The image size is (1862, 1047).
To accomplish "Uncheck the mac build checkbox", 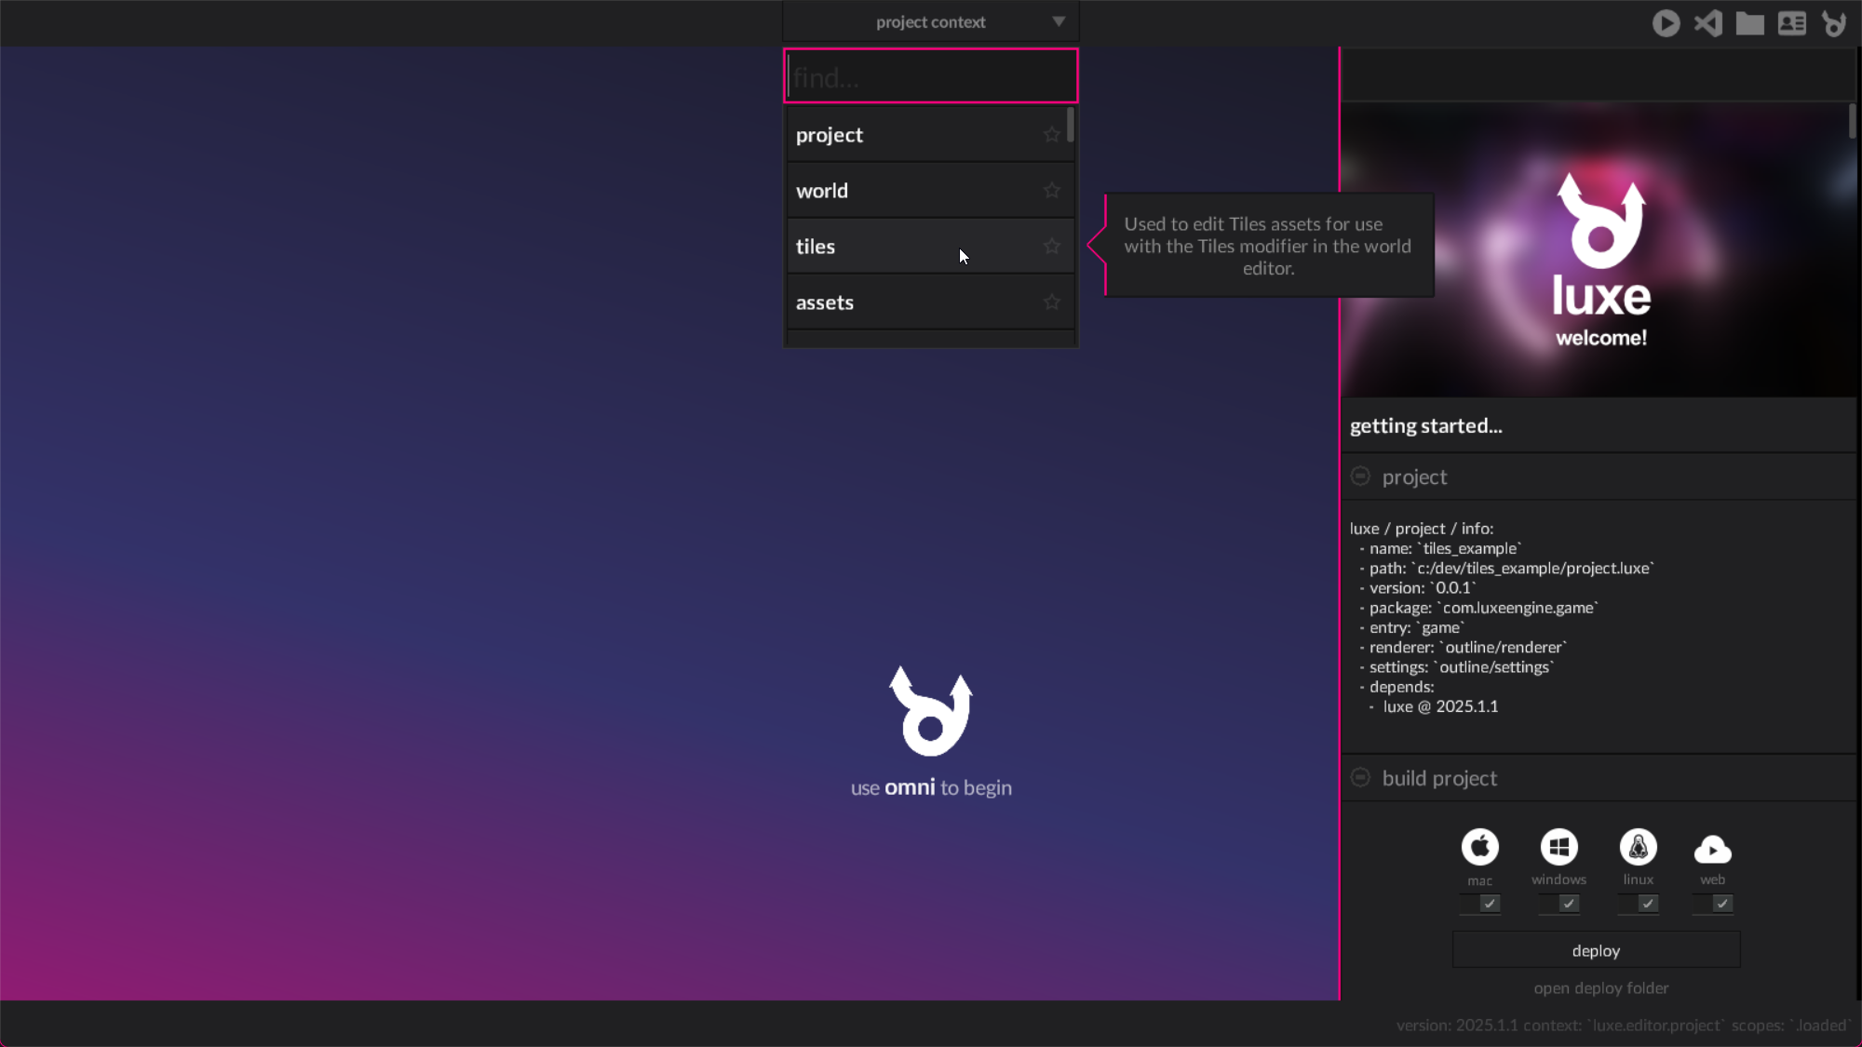I will tap(1490, 904).
